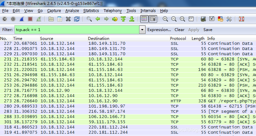The image size is (256, 136).
Task: Select packet 288 to 106.120.166.73
Action: pos(128,117)
